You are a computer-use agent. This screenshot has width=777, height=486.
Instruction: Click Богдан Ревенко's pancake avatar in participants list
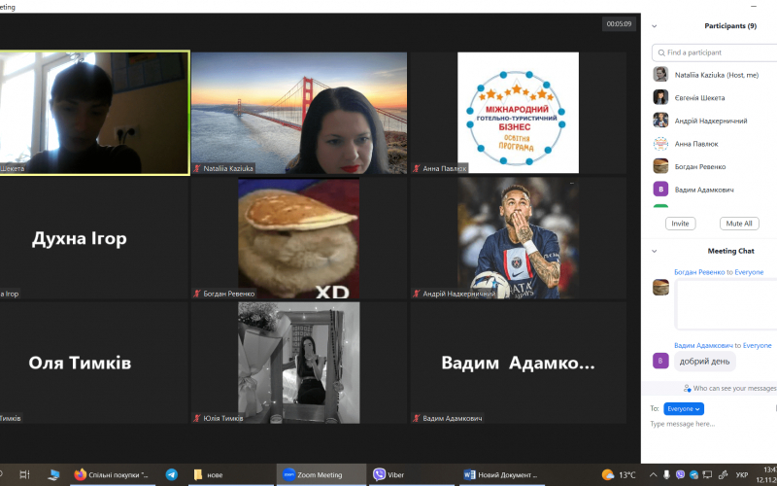[660, 166]
